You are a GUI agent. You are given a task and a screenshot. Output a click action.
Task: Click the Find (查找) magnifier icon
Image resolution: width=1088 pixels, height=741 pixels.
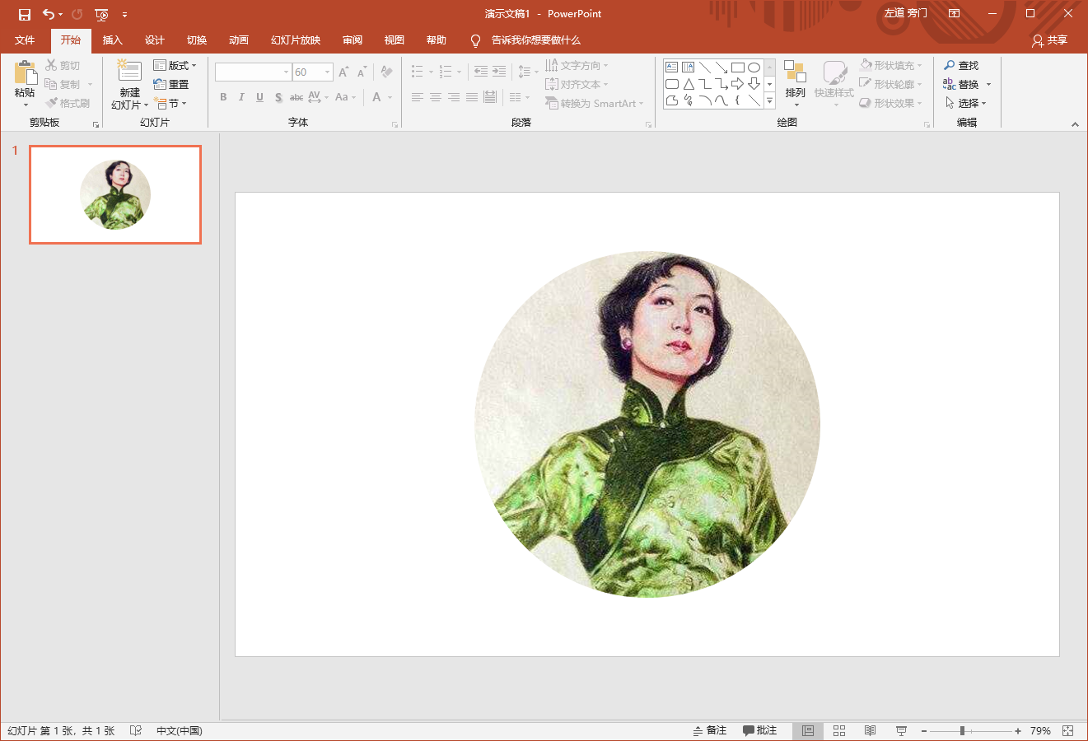[x=950, y=65]
